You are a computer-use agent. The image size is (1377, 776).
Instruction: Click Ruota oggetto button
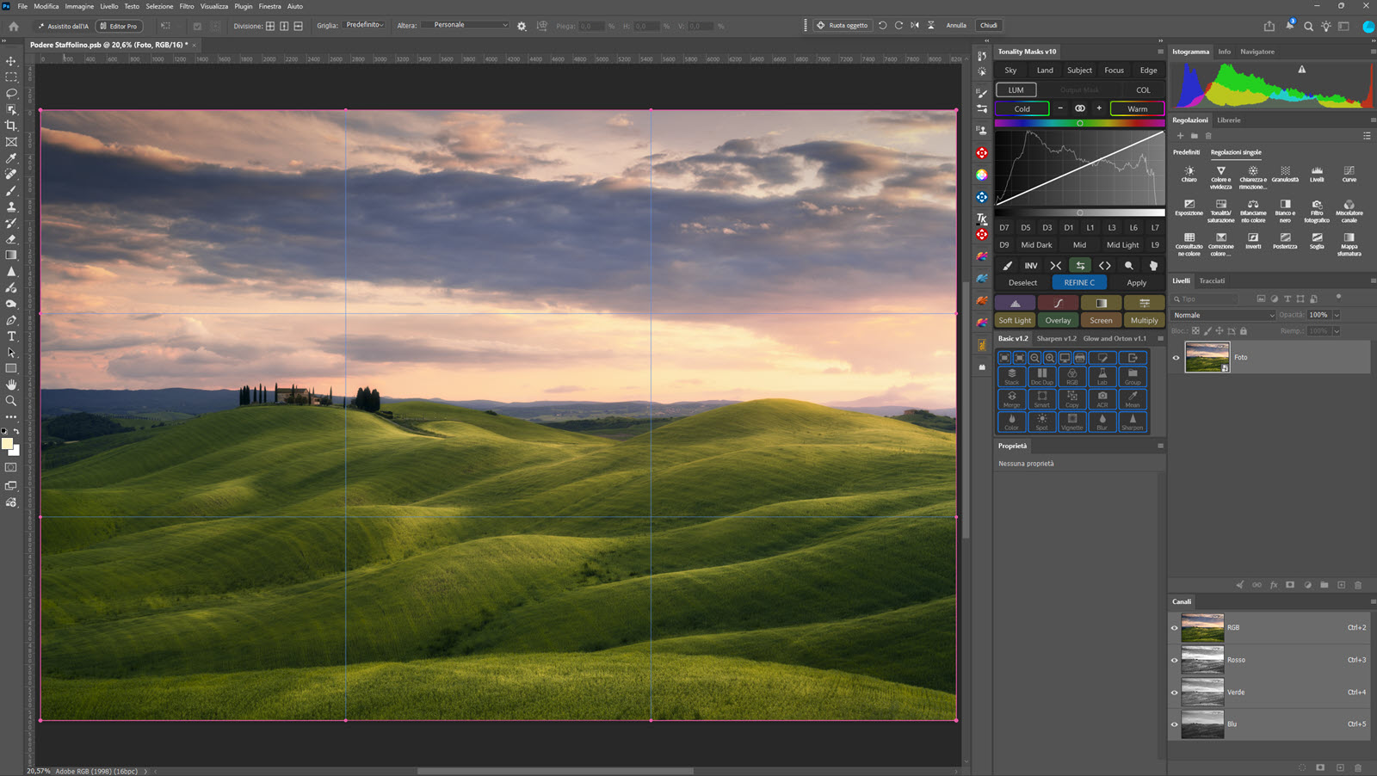[843, 26]
